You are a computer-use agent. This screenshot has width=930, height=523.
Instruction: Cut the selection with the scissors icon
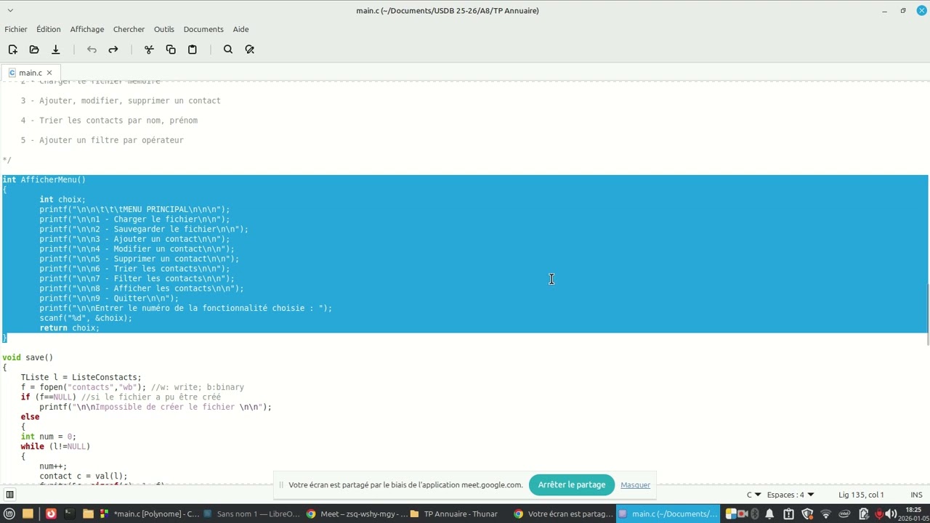tap(149, 49)
